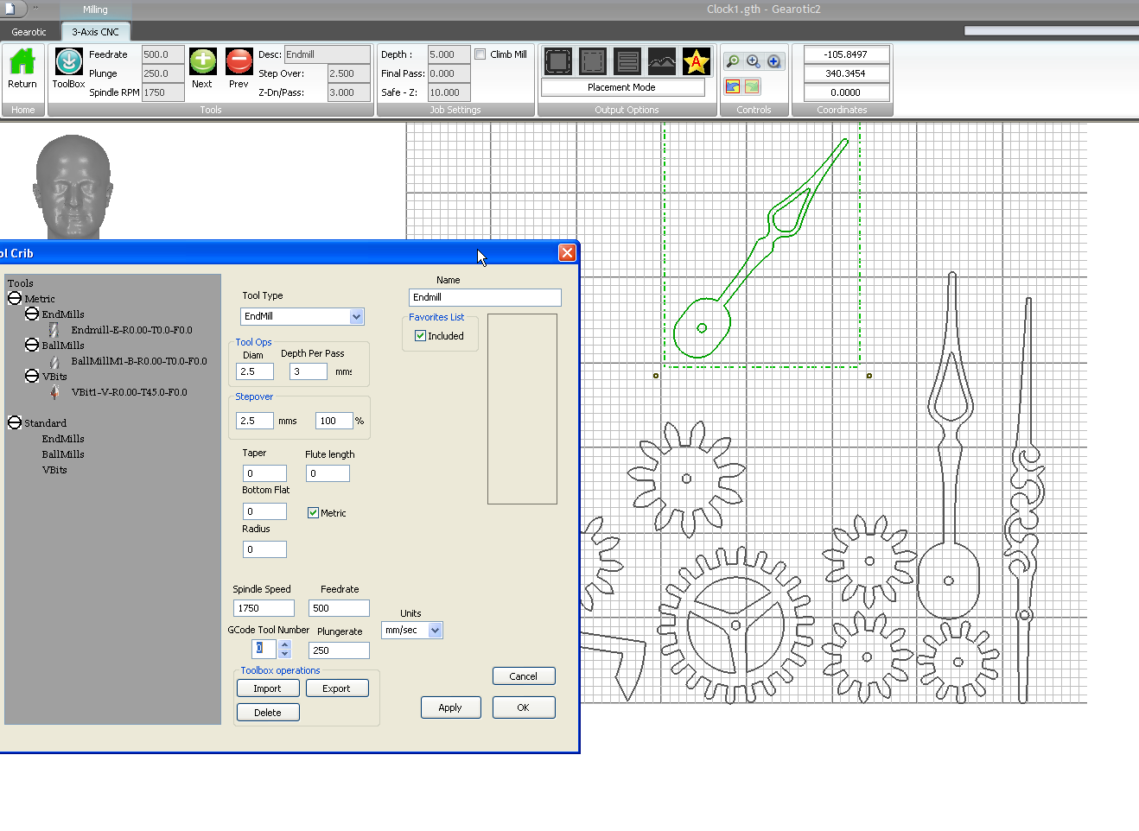This screenshot has width=1139, height=831.
Task: Uncheck the Included favorites checkbox
Action: (421, 336)
